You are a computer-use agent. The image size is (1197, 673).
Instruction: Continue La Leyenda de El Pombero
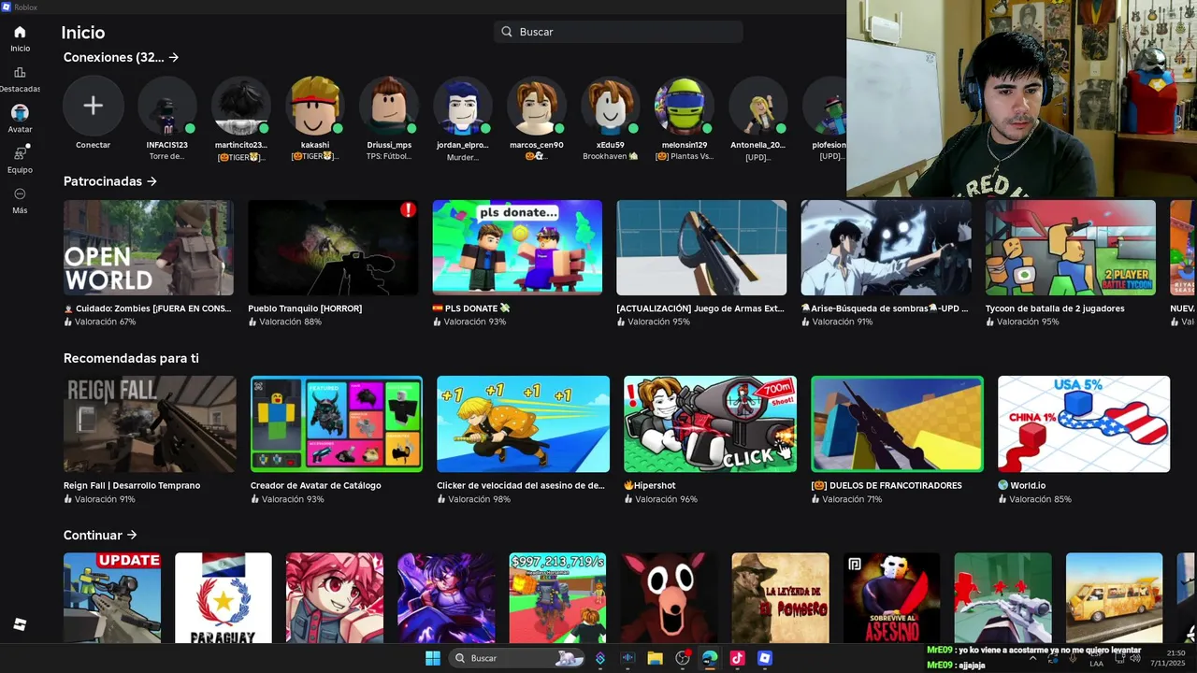(780, 597)
